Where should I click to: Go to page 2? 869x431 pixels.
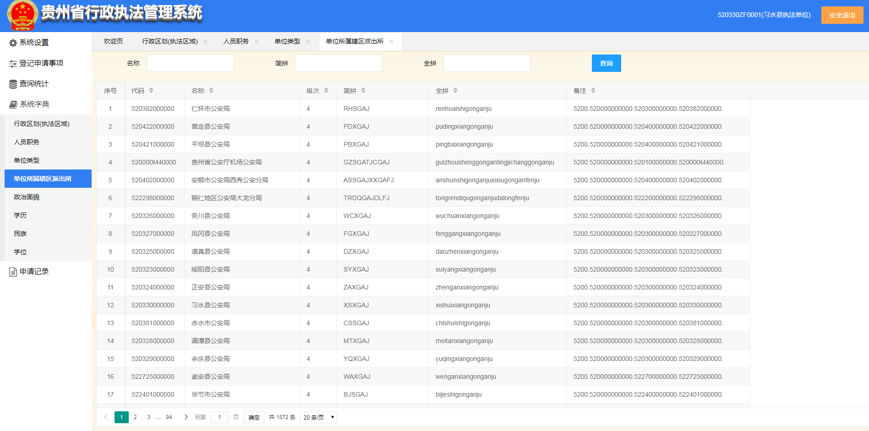[135, 417]
